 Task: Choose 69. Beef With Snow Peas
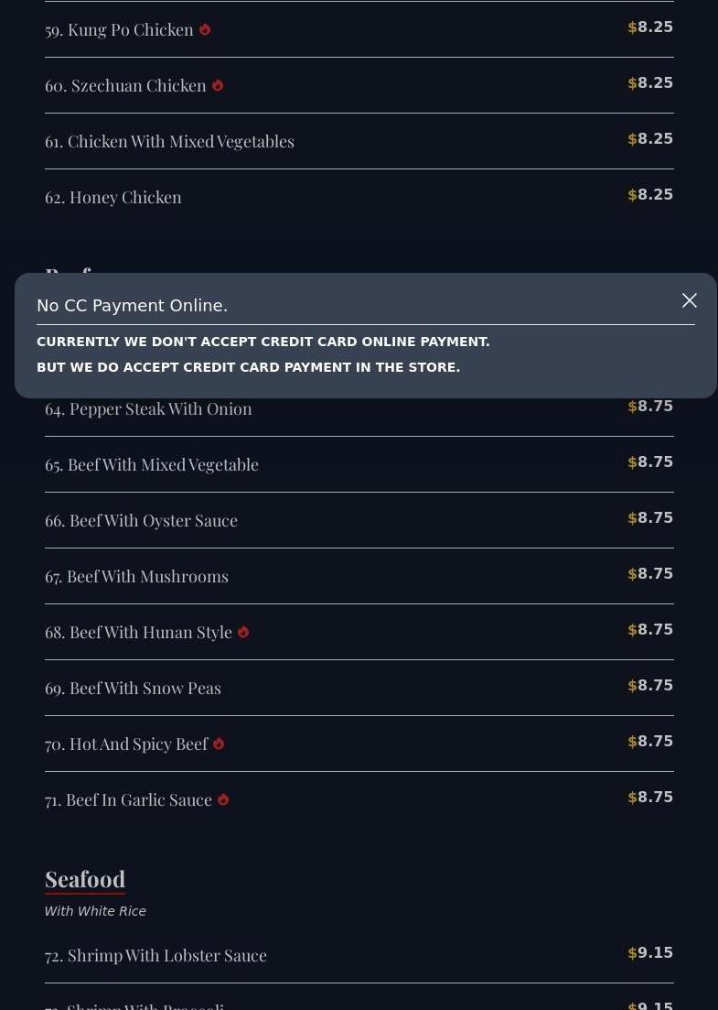[x=133, y=689]
